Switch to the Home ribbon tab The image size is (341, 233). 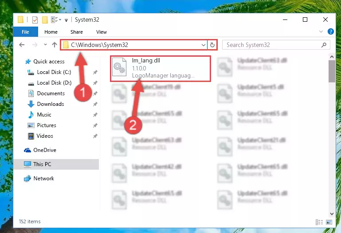click(x=51, y=32)
